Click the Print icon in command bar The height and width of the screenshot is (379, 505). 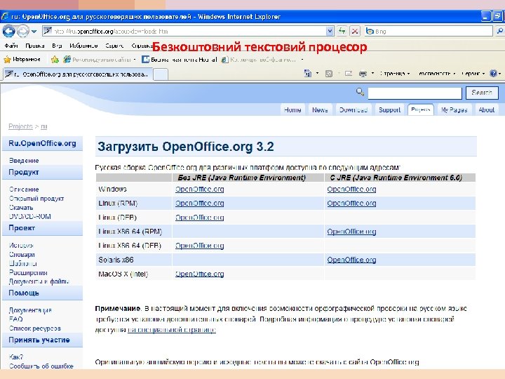coord(363,74)
